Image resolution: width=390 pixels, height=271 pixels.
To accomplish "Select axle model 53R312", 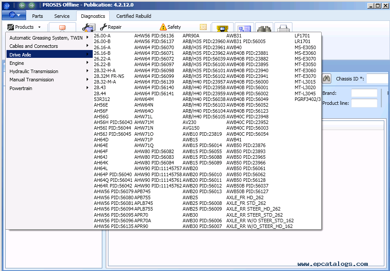I will [102, 99].
